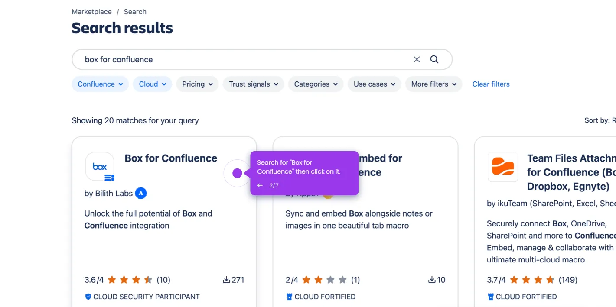Click the magnifying glass search icon
Image resolution: width=616 pixels, height=307 pixels.
[x=434, y=59]
